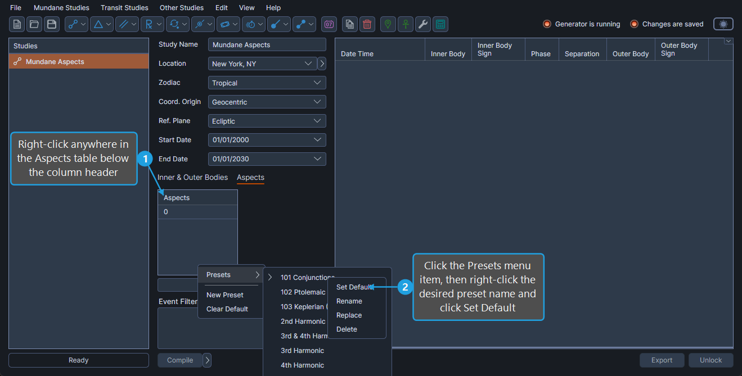Click the Date Time column header

click(380, 49)
